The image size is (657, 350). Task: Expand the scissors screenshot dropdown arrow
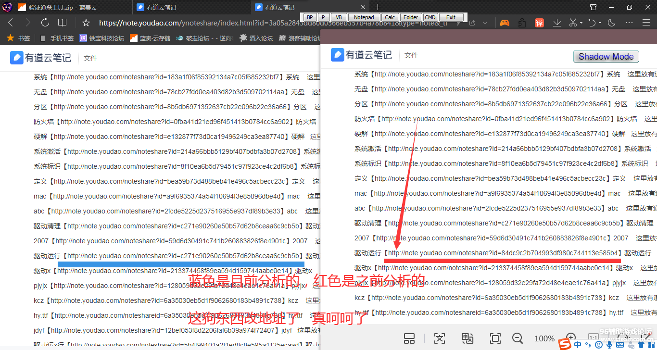click(581, 23)
